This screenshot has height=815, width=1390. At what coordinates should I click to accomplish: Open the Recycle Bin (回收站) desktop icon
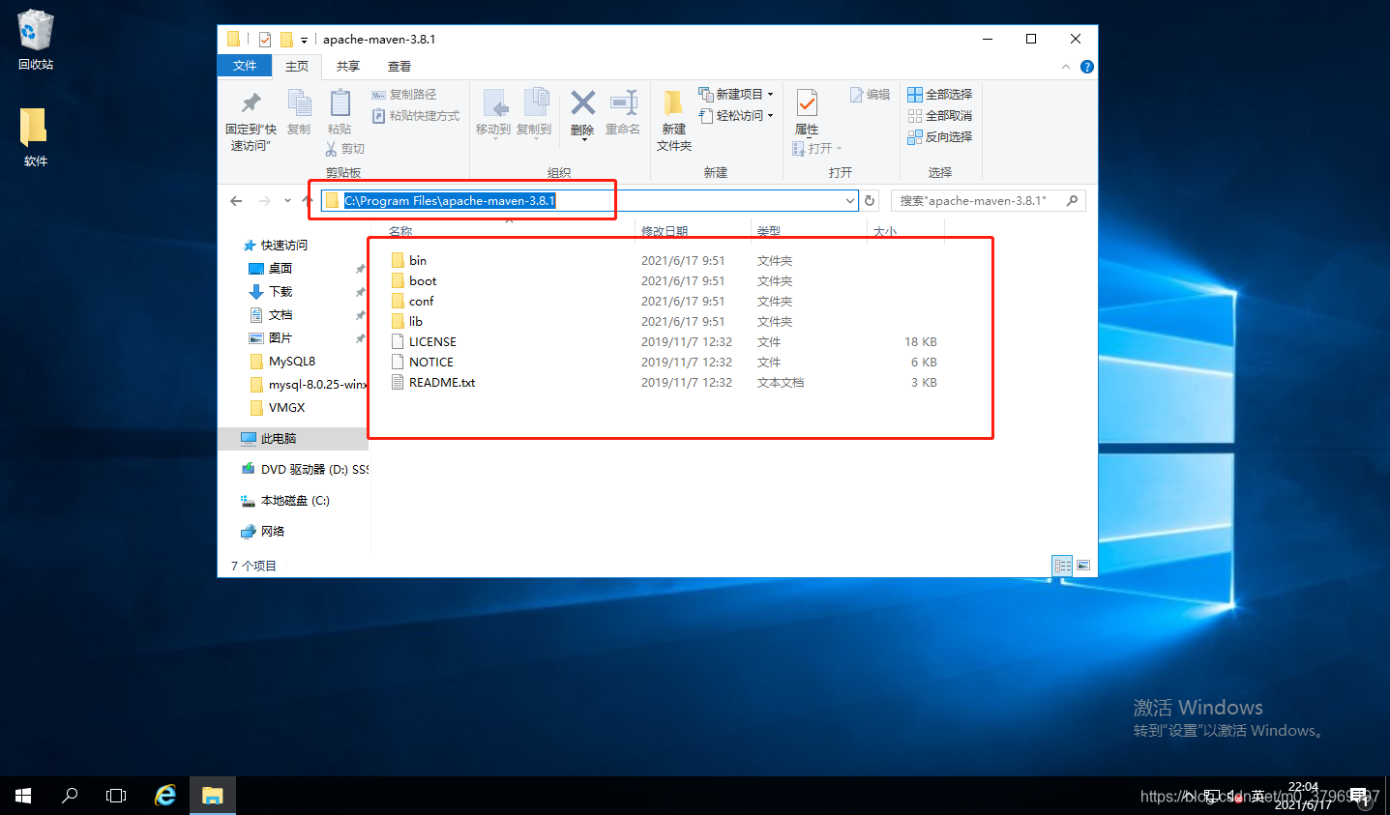point(36,41)
